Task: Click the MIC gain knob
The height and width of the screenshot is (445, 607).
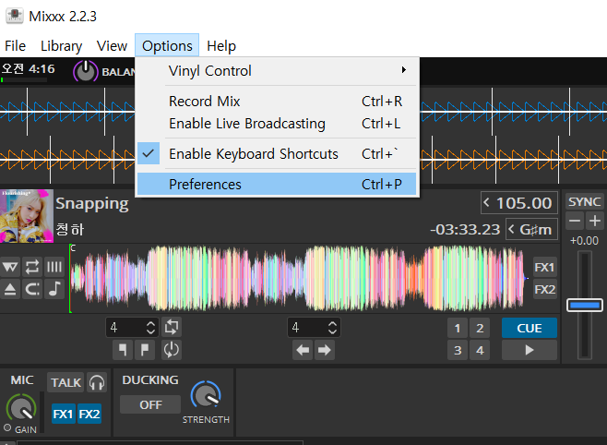Action: [21, 408]
